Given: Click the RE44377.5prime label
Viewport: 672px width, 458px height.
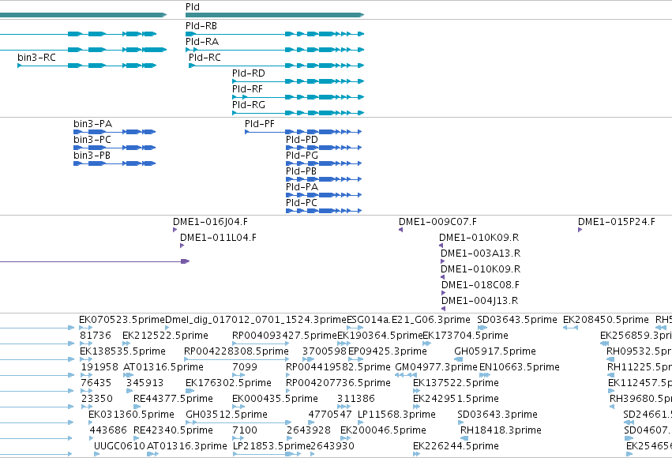Looking at the screenshot, I should pos(173,400).
